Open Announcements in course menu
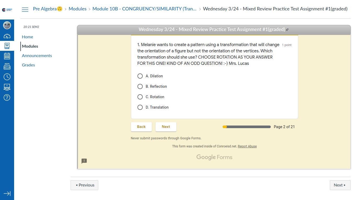357x200 pixels. pyautogui.click(x=37, y=55)
